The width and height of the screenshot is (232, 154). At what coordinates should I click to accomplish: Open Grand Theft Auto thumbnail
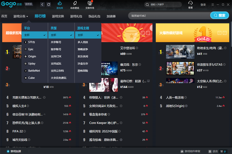pos(180,68)
